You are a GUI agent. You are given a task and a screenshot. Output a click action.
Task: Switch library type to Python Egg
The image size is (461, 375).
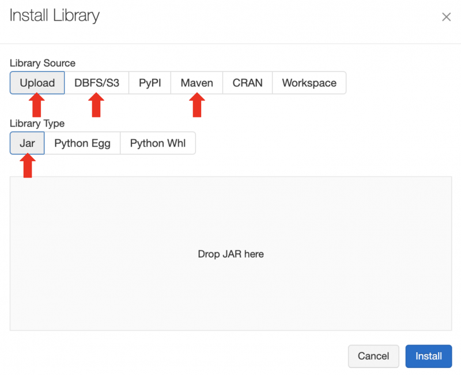82,143
